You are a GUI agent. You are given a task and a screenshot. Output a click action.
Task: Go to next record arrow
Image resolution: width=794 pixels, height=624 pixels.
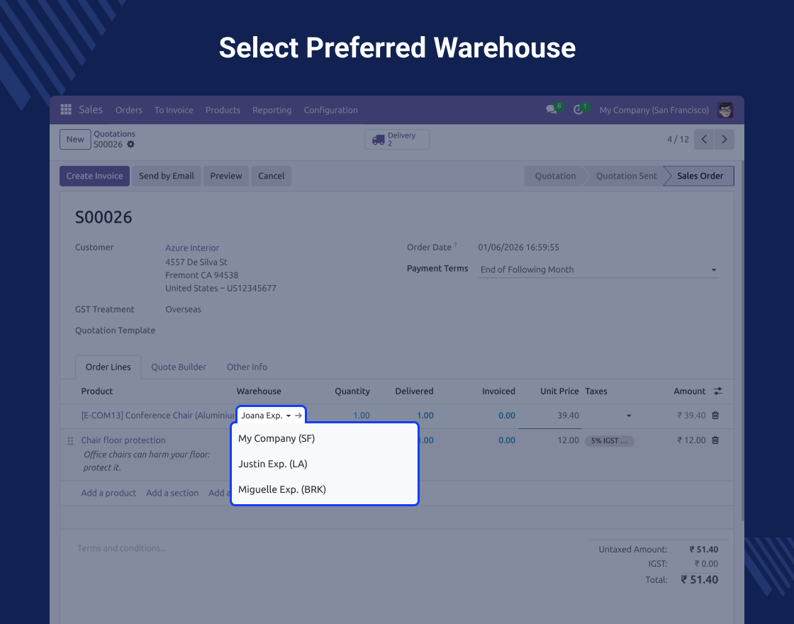tap(724, 139)
